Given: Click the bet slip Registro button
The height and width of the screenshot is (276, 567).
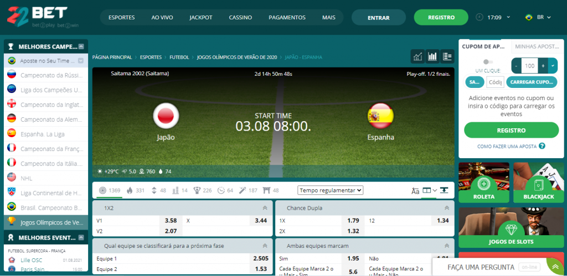Looking at the screenshot, I should [511, 130].
